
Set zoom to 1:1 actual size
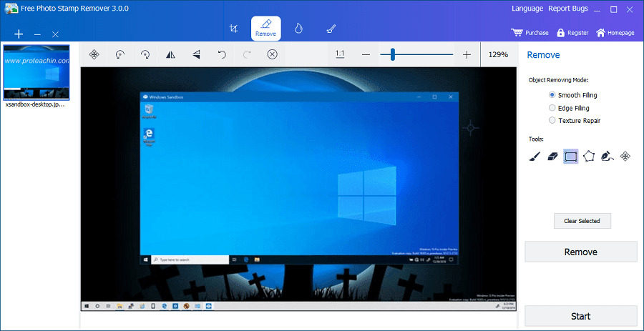pyautogui.click(x=340, y=54)
